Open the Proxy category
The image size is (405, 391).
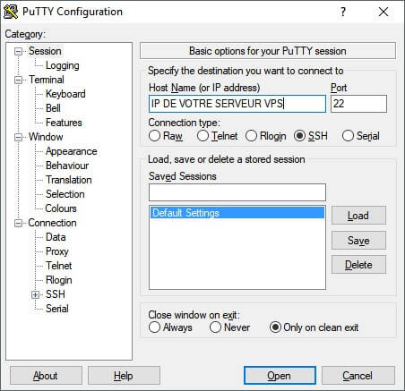click(57, 251)
